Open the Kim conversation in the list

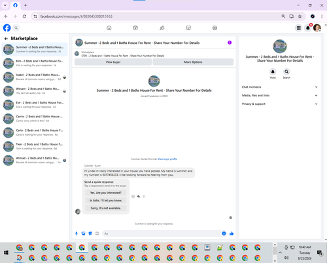[35, 63]
